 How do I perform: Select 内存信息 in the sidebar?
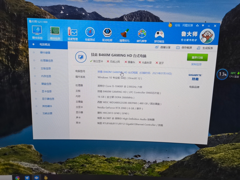(x=46, y=76)
